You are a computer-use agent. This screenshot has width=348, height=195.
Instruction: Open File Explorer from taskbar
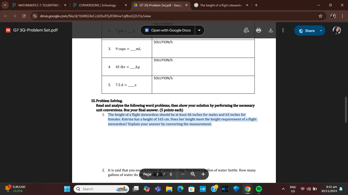point(169,189)
